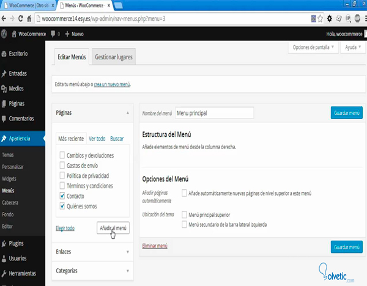The height and width of the screenshot is (286, 367).
Task: Click the browser forward arrow
Action: coord(12,18)
